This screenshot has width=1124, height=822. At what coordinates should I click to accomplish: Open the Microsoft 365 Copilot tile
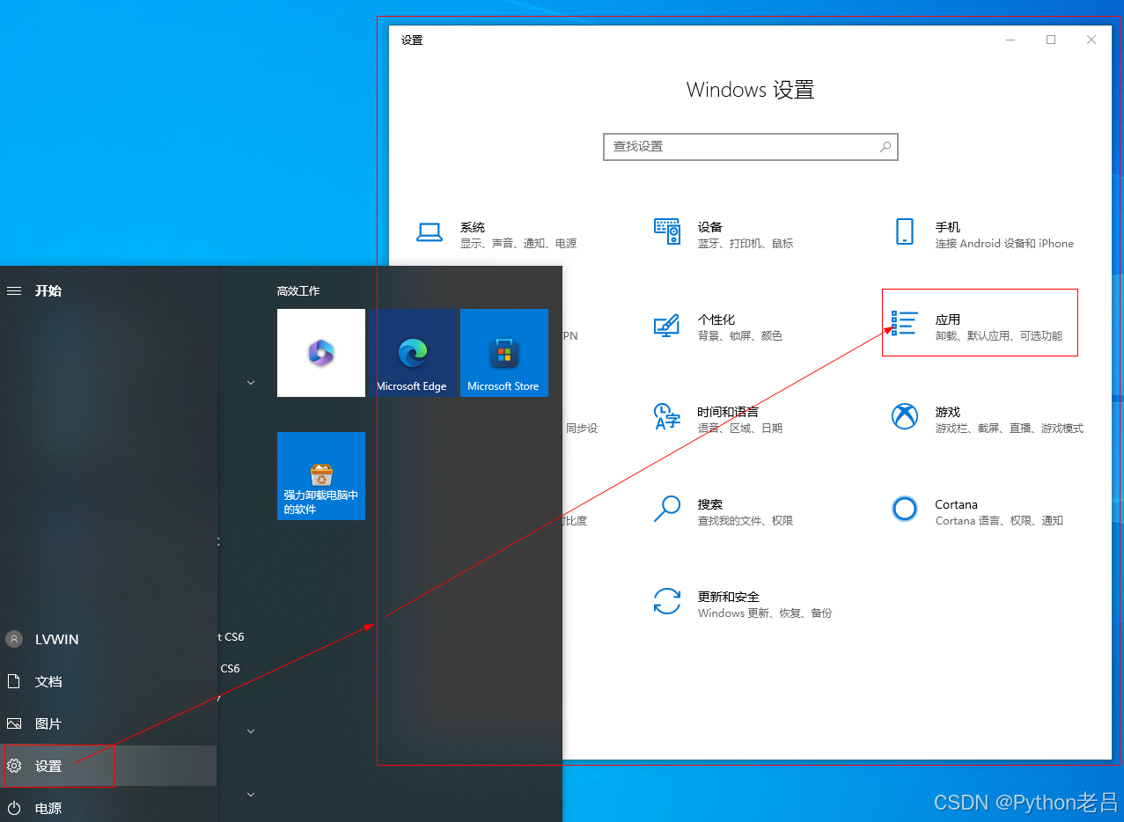321,353
